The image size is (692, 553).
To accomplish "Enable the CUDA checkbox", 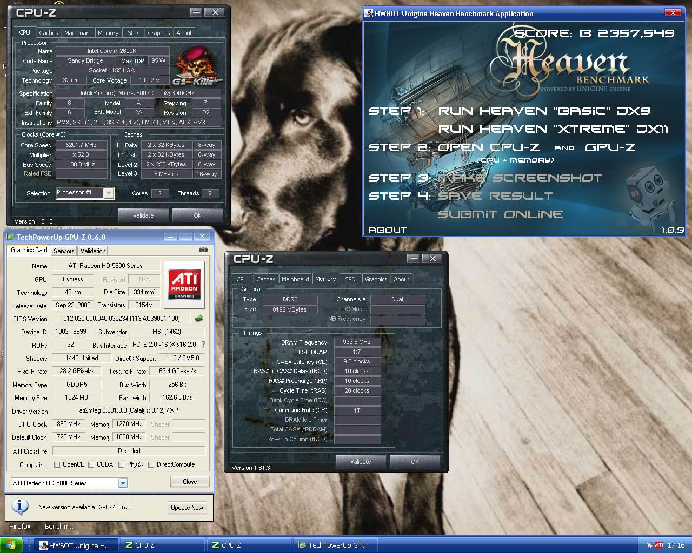I will click(91, 464).
